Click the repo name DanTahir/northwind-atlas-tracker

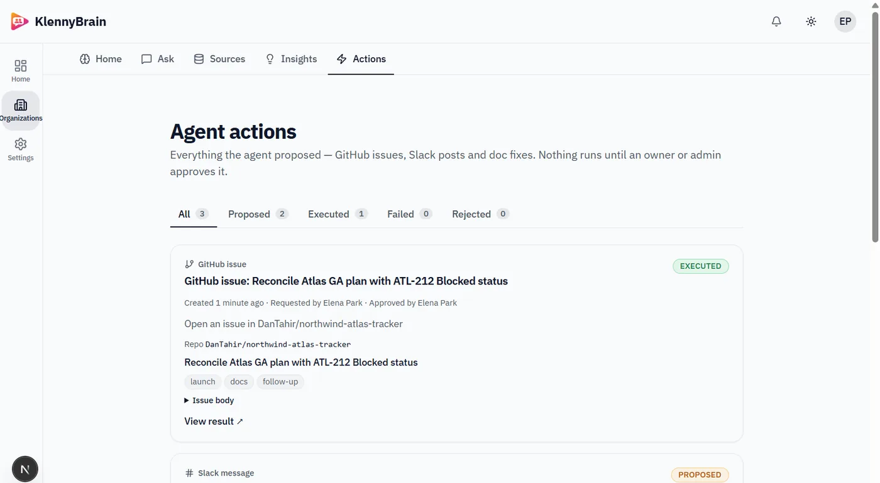[278, 344]
